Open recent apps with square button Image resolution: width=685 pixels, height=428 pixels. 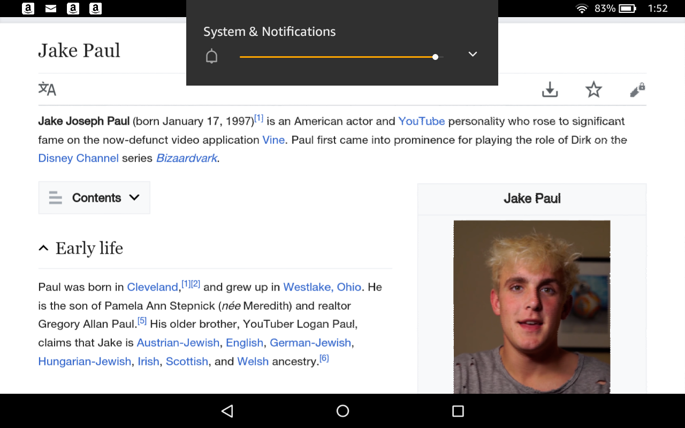point(458,411)
